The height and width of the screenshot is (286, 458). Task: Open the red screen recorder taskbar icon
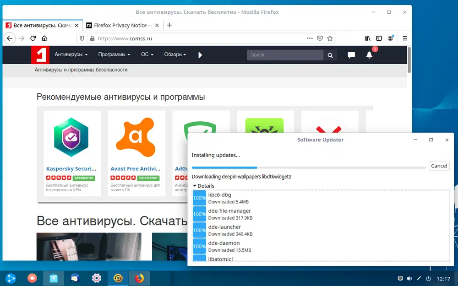pyautogui.click(x=32, y=278)
